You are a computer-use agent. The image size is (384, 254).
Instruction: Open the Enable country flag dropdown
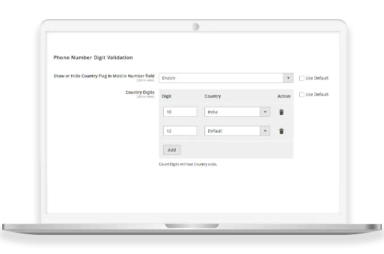click(226, 78)
